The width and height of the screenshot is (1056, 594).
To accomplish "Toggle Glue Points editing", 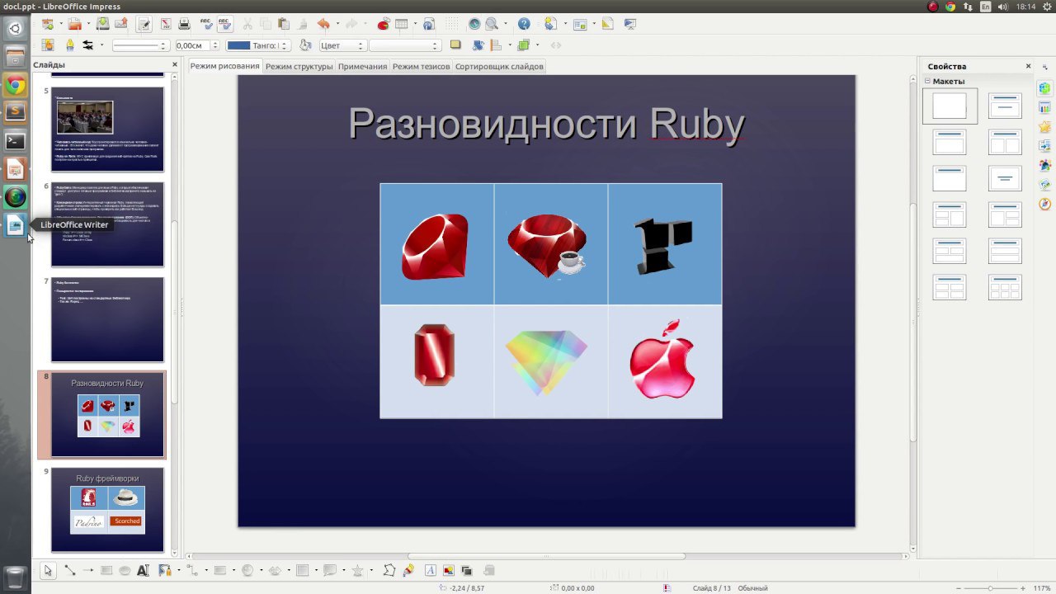I will click(x=407, y=570).
